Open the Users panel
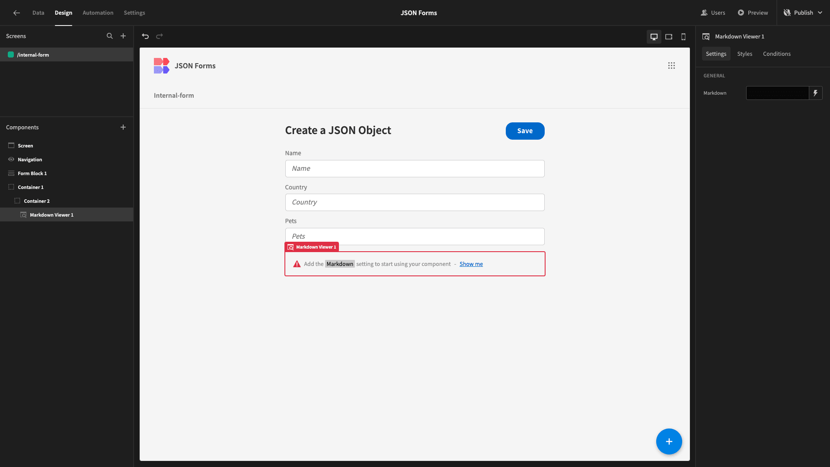830x467 pixels. tap(713, 13)
